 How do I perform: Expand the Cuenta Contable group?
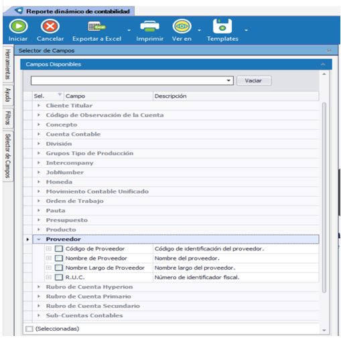point(39,134)
